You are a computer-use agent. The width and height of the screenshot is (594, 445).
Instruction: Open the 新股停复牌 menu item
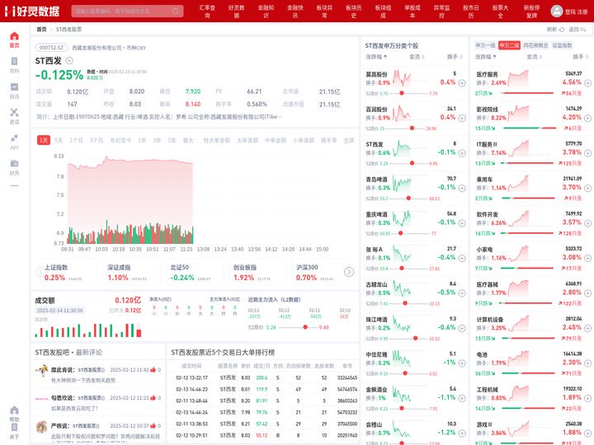pos(532,12)
